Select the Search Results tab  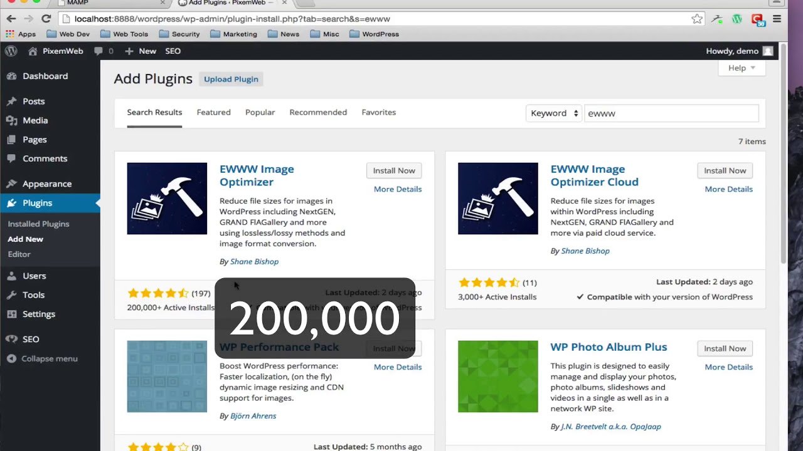[x=154, y=112]
